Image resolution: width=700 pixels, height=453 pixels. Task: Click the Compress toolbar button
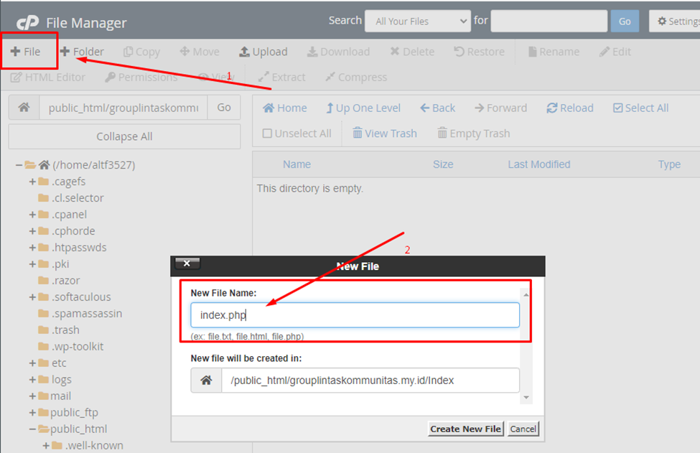pyautogui.click(x=356, y=78)
